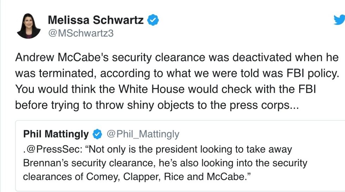Click the Twitter bird logo
Screen dimensions: 345x192
[x=339, y=20]
